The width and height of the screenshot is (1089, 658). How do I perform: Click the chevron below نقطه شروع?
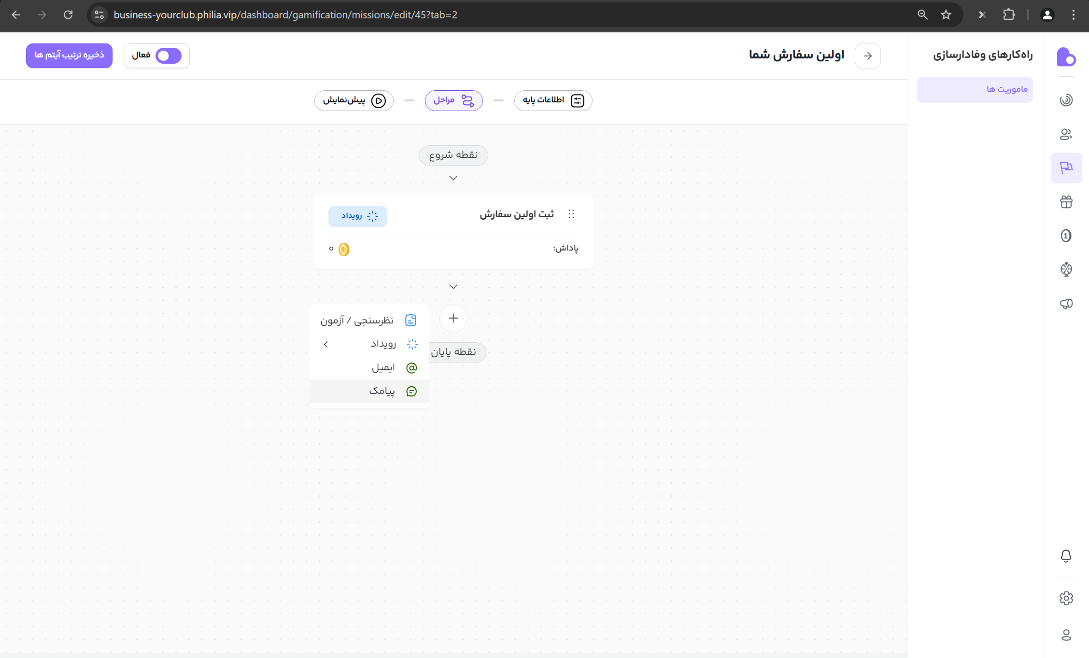[453, 178]
